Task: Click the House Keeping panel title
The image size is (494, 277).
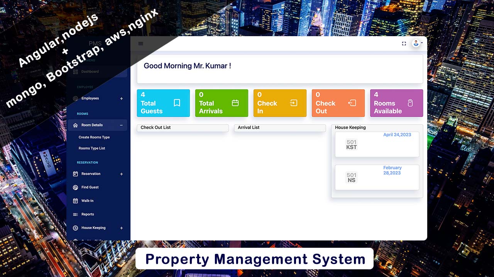Action: pyautogui.click(x=350, y=127)
